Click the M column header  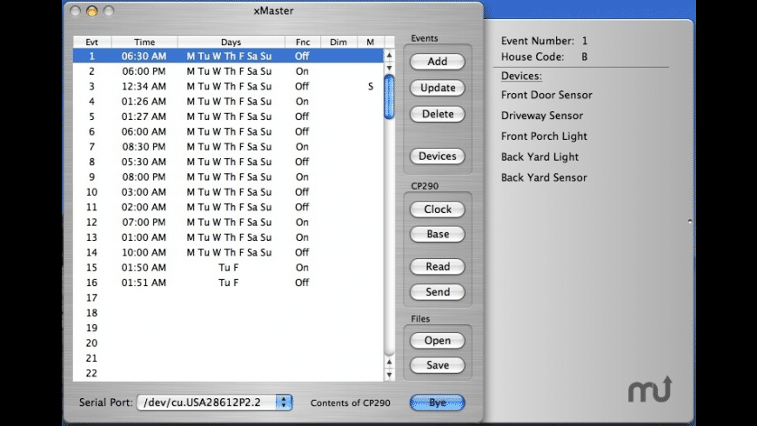(371, 42)
